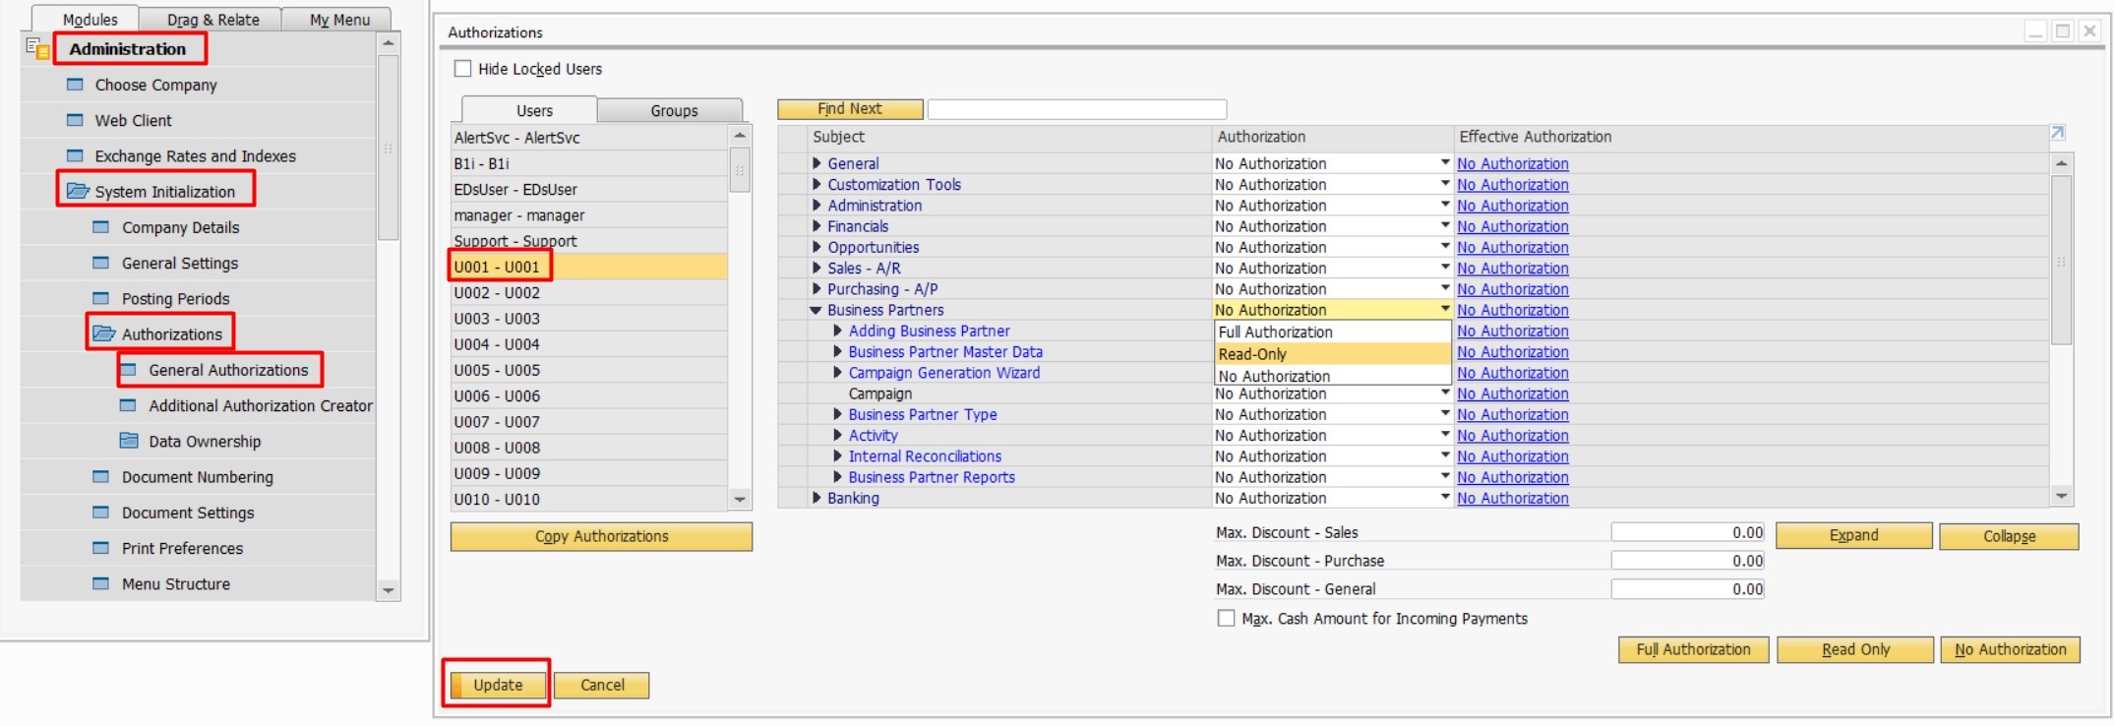Image resolution: width=2115 pixels, height=726 pixels.
Task: Click the Read Only button
Action: click(1855, 649)
